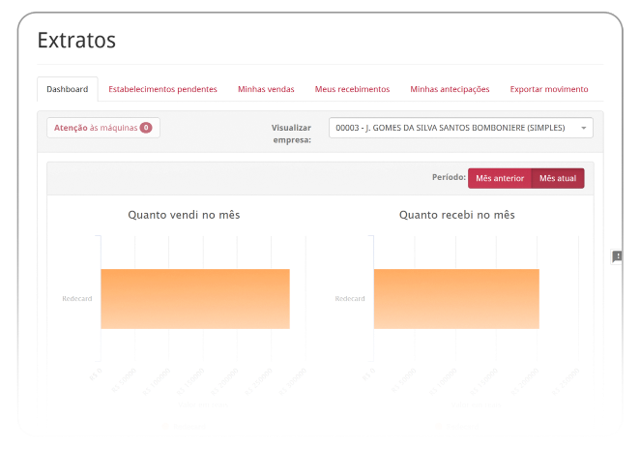This screenshot has width=640, height=449.
Task: Toggle period to Mês atual
Action: (558, 178)
